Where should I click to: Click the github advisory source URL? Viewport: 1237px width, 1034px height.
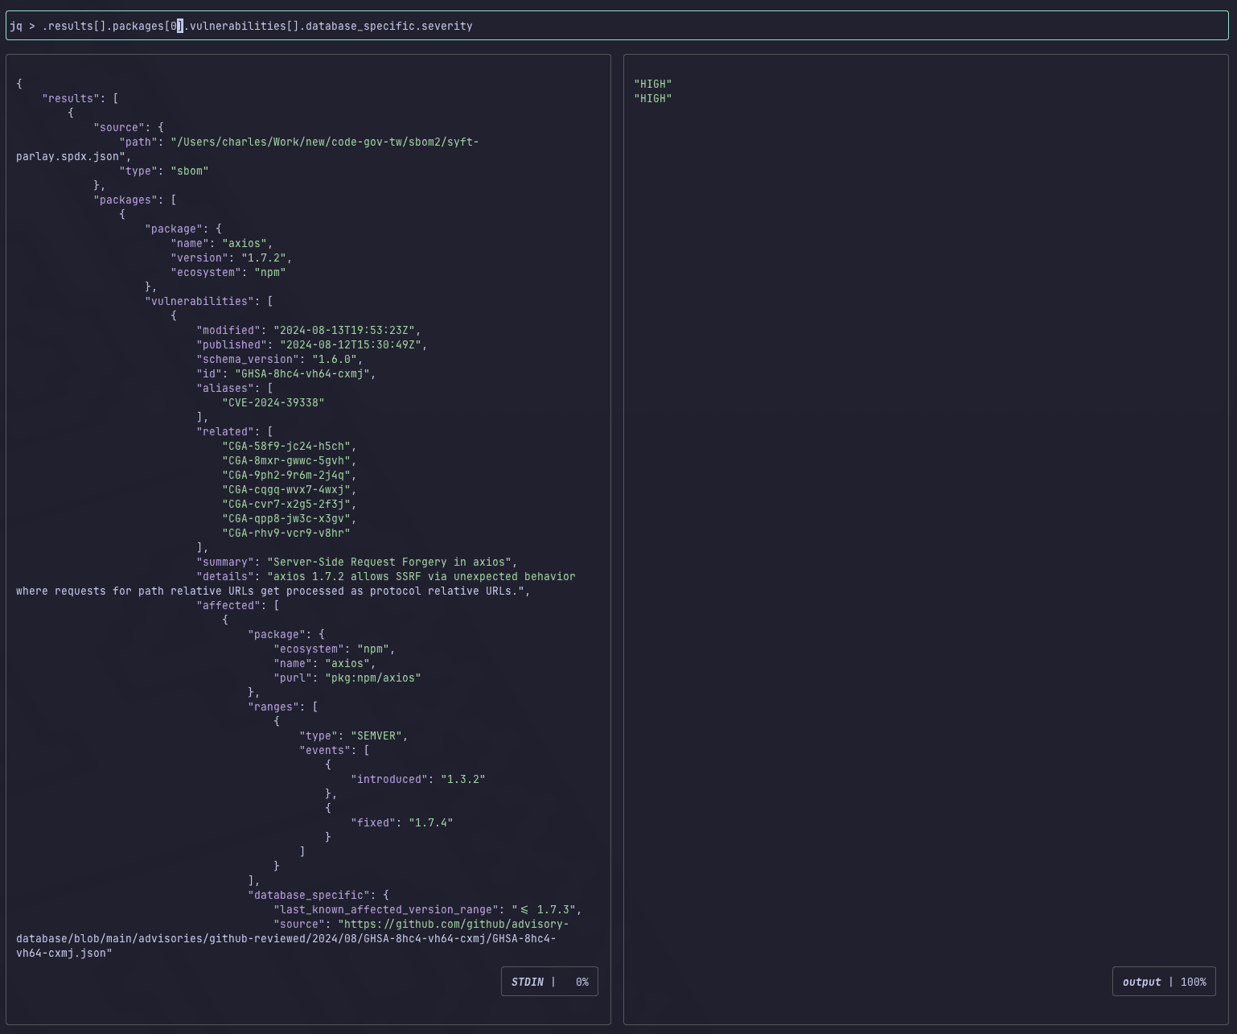click(x=293, y=938)
